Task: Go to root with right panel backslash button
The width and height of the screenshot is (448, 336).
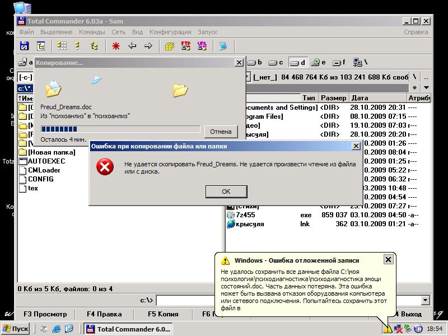Action: coord(414,77)
